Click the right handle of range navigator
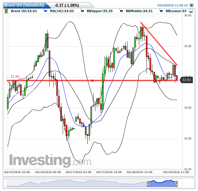 tap(176, 183)
